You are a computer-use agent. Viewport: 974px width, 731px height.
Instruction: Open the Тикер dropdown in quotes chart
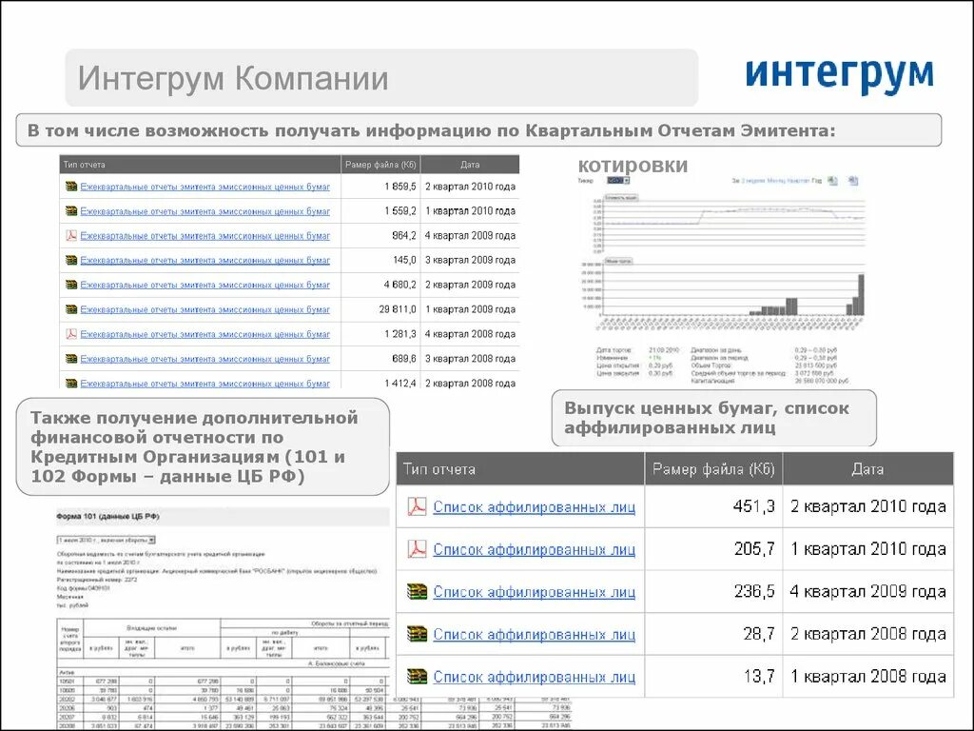[x=618, y=180]
